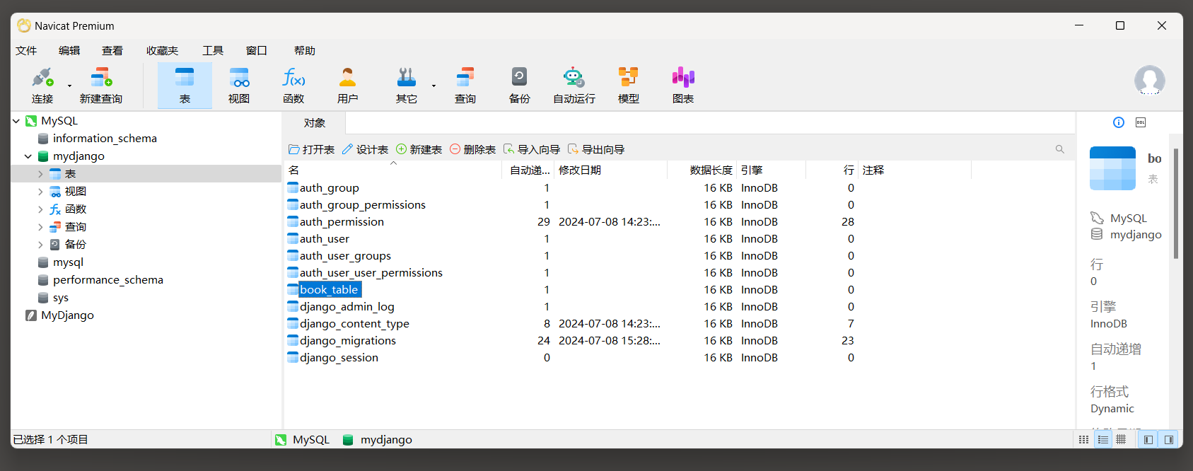The width and height of the screenshot is (1193, 471).
Task: Show DDL icon in right panel
Action: coord(1141,122)
